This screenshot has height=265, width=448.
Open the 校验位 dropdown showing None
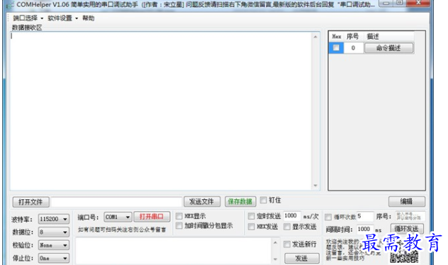click(x=54, y=245)
